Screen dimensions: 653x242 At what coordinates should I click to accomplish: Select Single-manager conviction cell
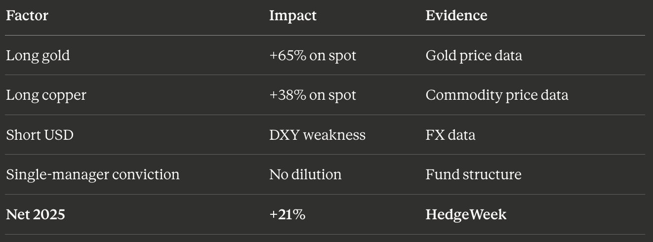pyautogui.click(x=93, y=175)
